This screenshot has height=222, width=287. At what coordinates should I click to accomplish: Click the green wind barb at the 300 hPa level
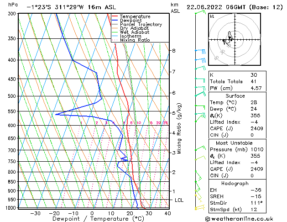coord(201,12)
